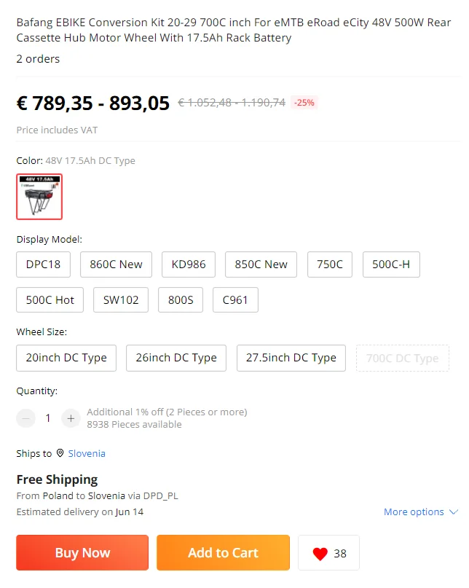The image size is (469, 588).
Task: Click the location pin icon near Slovenia
Action: point(60,453)
